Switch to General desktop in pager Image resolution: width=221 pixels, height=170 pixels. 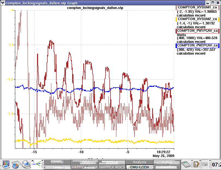click(x=57, y=162)
